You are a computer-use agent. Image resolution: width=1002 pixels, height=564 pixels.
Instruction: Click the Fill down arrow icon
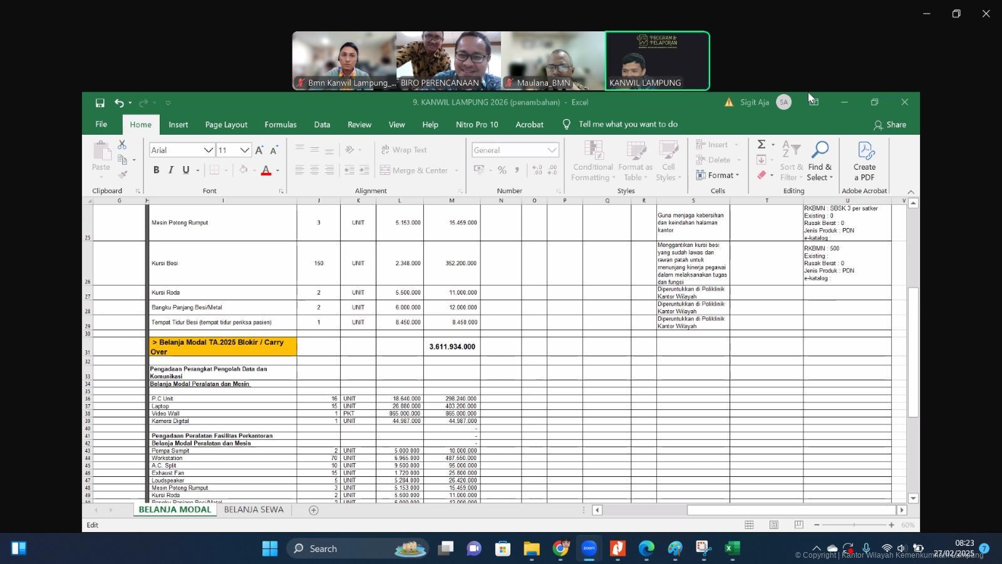coord(762,160)
